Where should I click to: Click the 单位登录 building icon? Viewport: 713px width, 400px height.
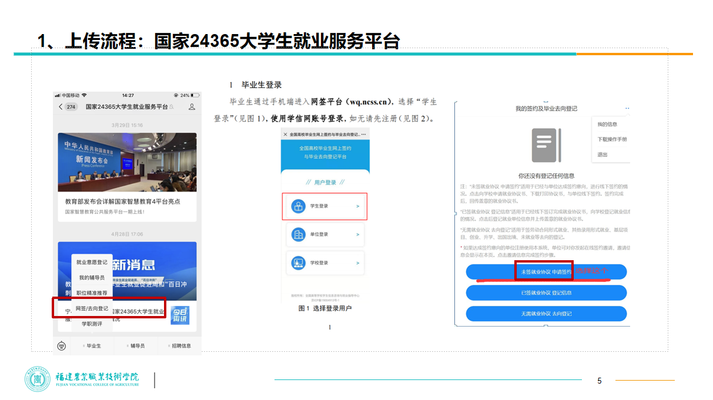pyautogui.click(x=298, y=234)
